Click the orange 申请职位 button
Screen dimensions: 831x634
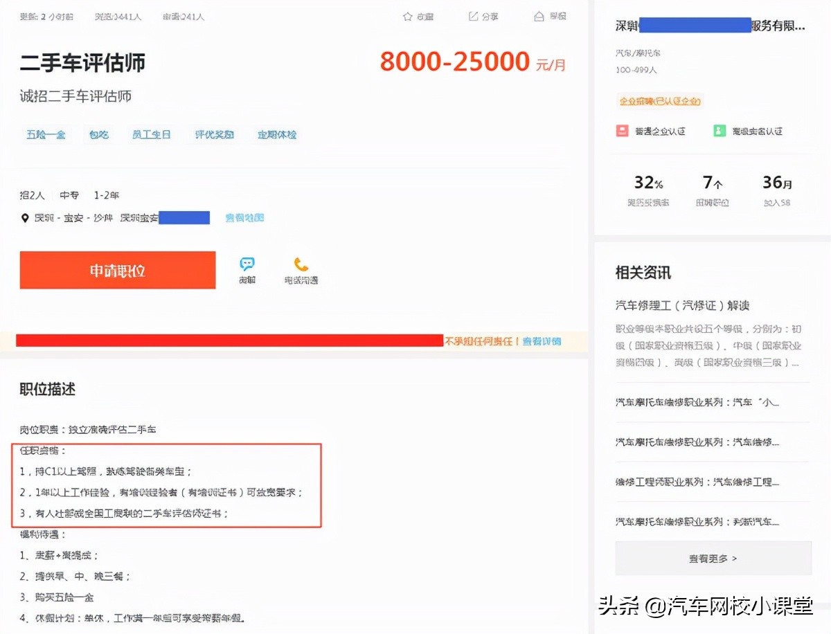pyautogui.click(x=118, y=270)
